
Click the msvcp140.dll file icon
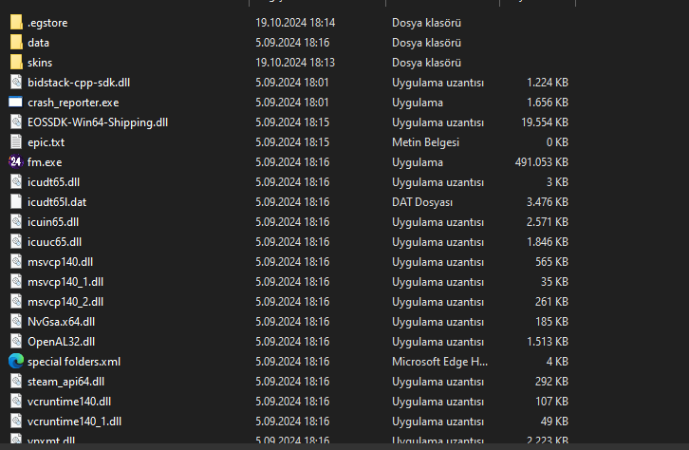coord(16,261)
